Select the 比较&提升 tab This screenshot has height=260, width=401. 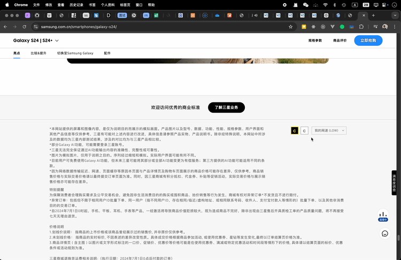click(x=38, y=53)
